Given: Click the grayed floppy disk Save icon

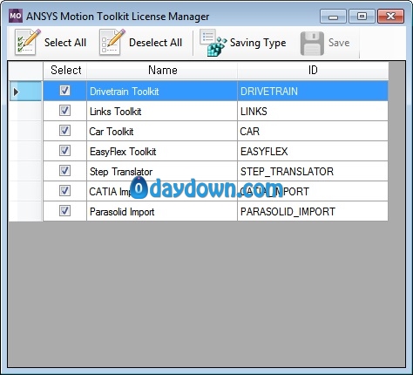Looking at the screenshot, I should tap(312, 44).
